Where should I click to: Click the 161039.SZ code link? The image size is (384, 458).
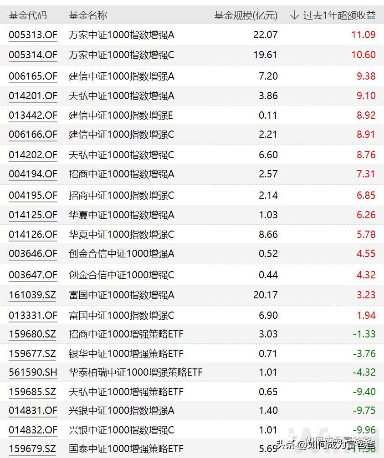click(32, 295)
